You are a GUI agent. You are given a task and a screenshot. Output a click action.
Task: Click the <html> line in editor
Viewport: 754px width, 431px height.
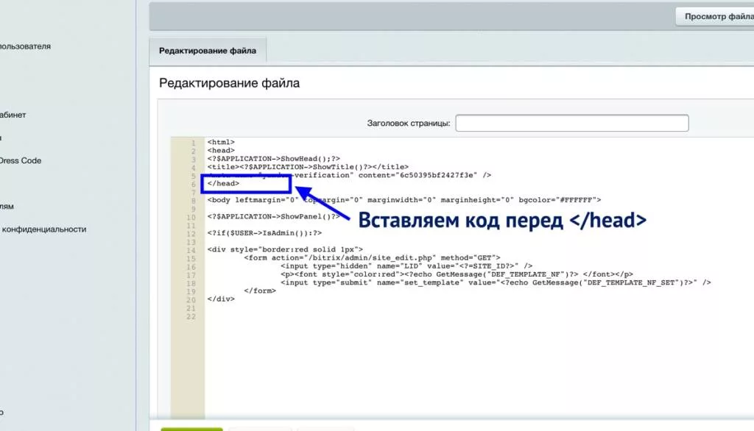coord(221,142)
